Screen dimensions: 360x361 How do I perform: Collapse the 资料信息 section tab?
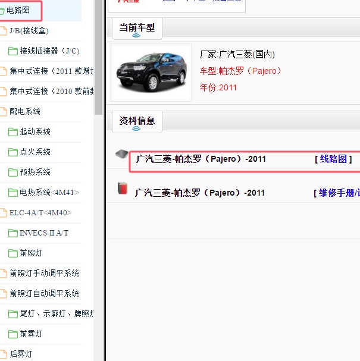pyautogui.click(x=137, y=122)
